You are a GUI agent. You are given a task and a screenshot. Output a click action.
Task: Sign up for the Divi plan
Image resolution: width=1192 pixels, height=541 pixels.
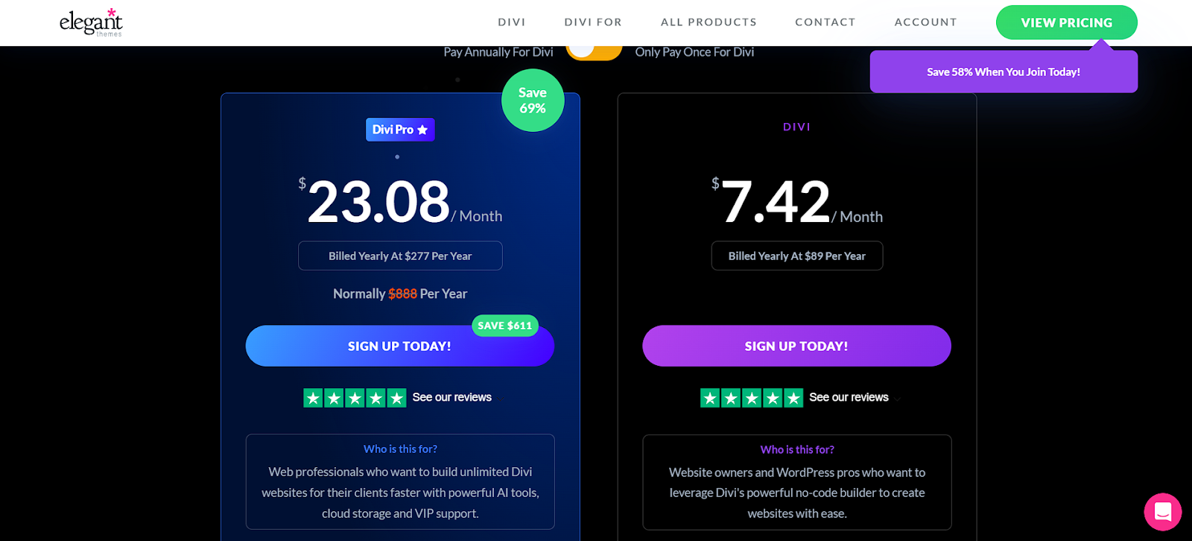point(796,346)
